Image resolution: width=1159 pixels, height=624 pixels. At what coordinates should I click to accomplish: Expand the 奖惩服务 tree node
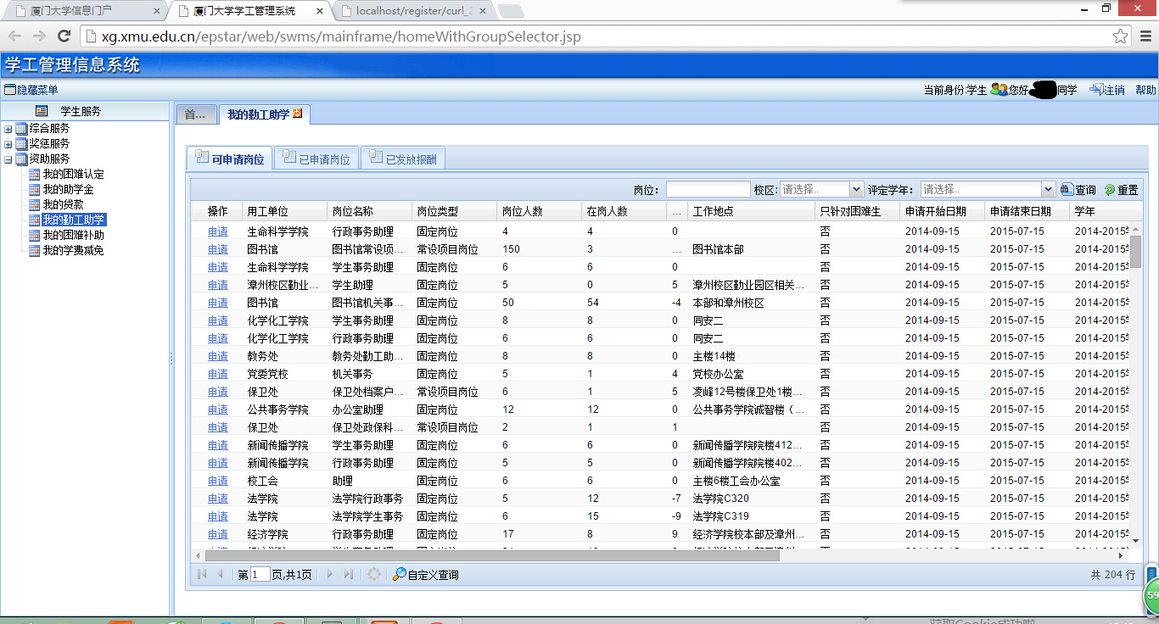[8, 144]
